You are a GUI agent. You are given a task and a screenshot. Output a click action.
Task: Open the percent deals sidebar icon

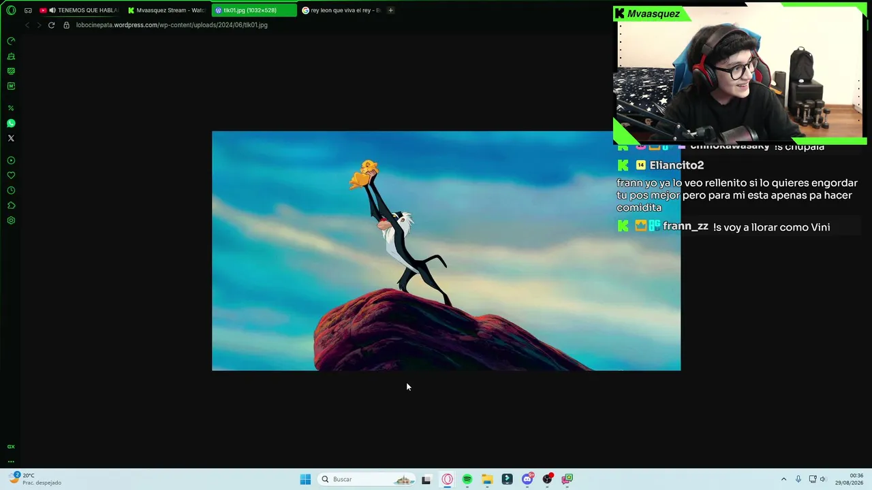pos(11,108)
